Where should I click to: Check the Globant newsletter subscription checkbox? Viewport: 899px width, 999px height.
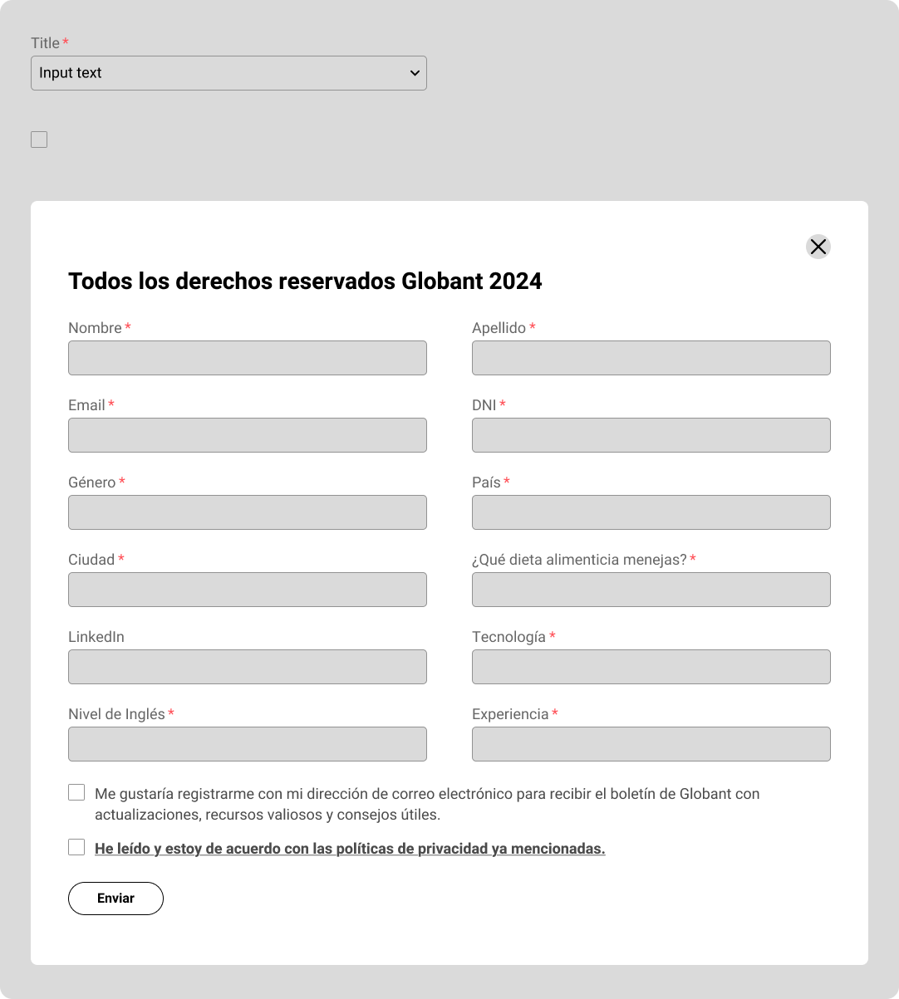tap(76, 792)
